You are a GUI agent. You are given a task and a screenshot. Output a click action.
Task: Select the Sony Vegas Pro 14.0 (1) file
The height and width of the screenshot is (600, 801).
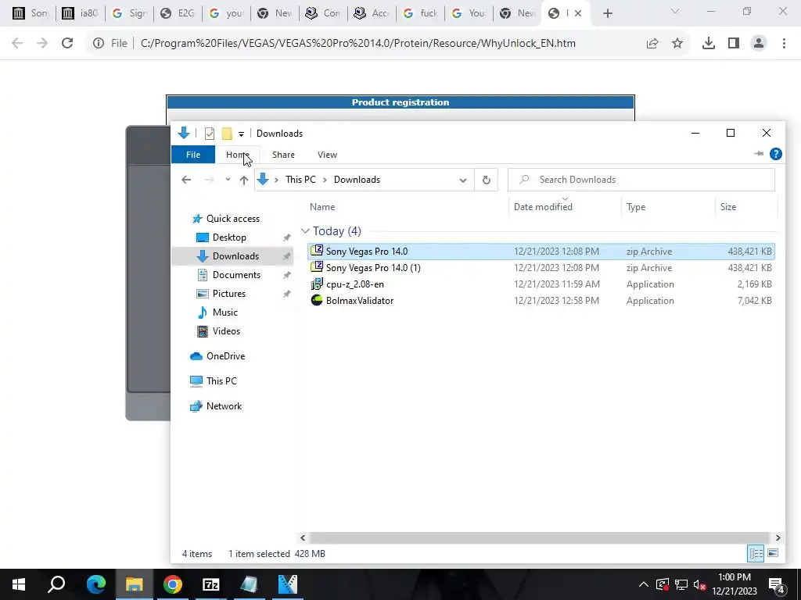click(x=541, y=267)
